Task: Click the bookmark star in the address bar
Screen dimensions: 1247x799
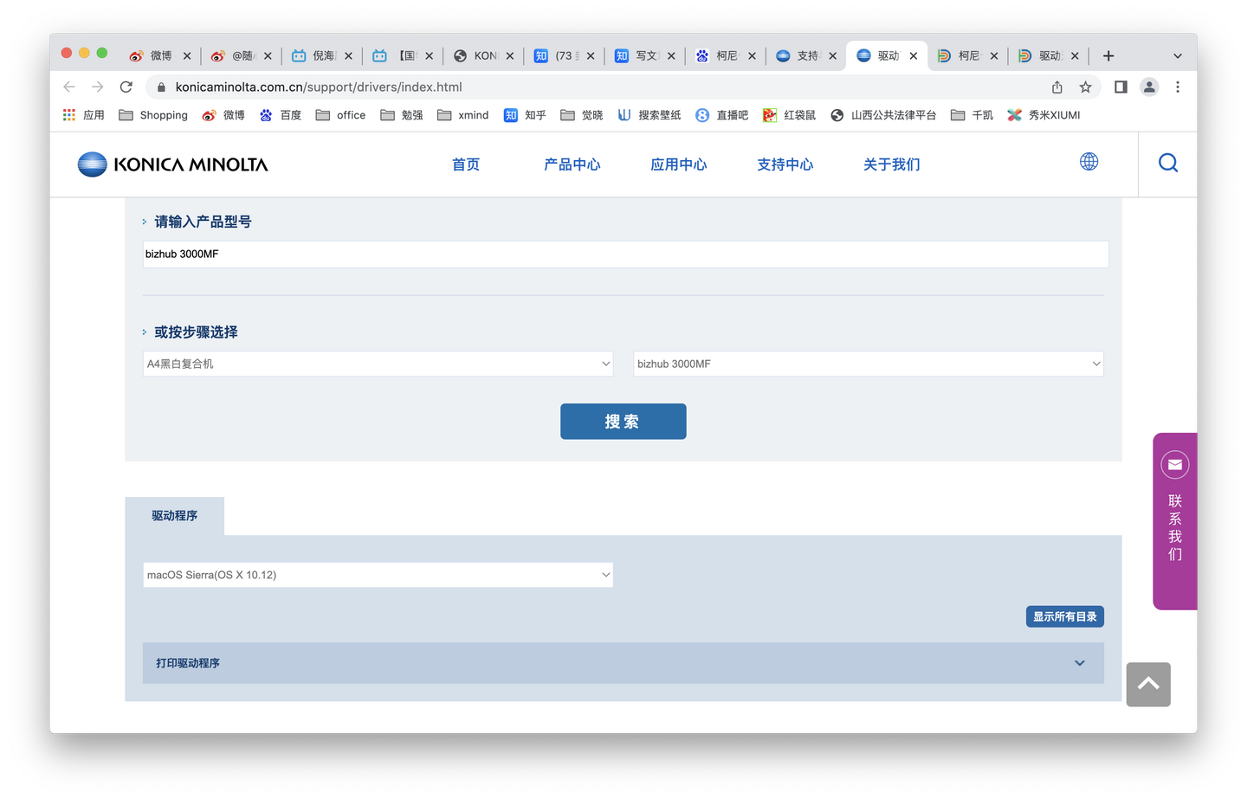Action: (1085, 87)
